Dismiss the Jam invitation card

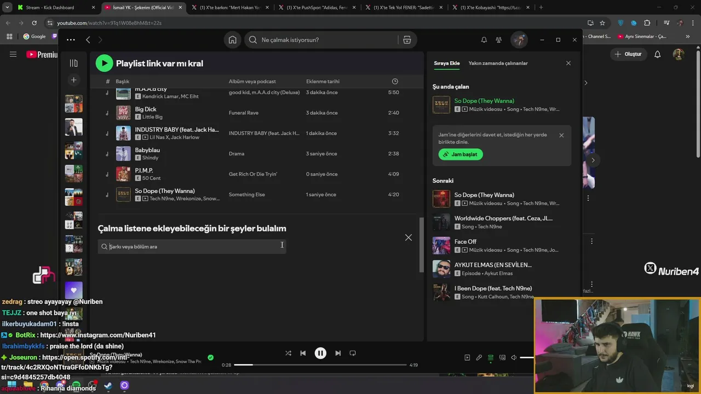tap(561, 135)
